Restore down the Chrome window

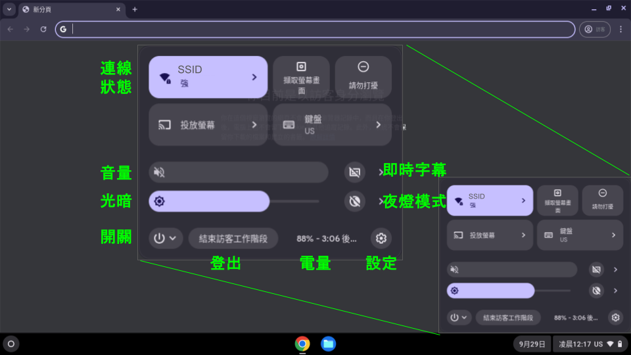[x=609, y=8]
